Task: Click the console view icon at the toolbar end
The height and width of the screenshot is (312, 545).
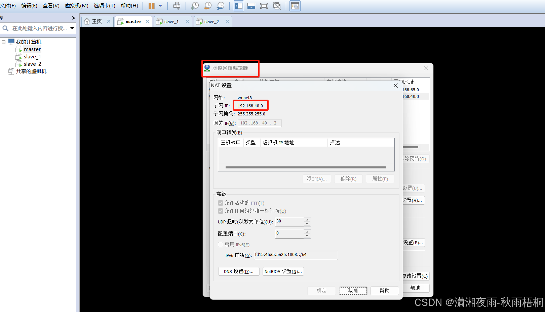Action: coord(295,6)
